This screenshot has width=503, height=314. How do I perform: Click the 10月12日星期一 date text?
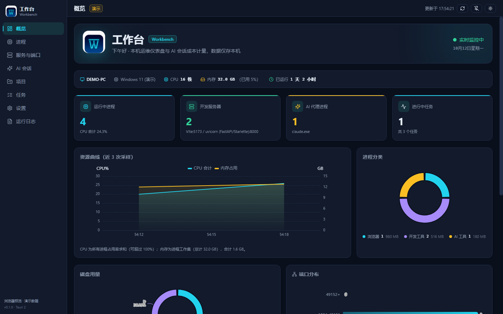tap(468, 48)
